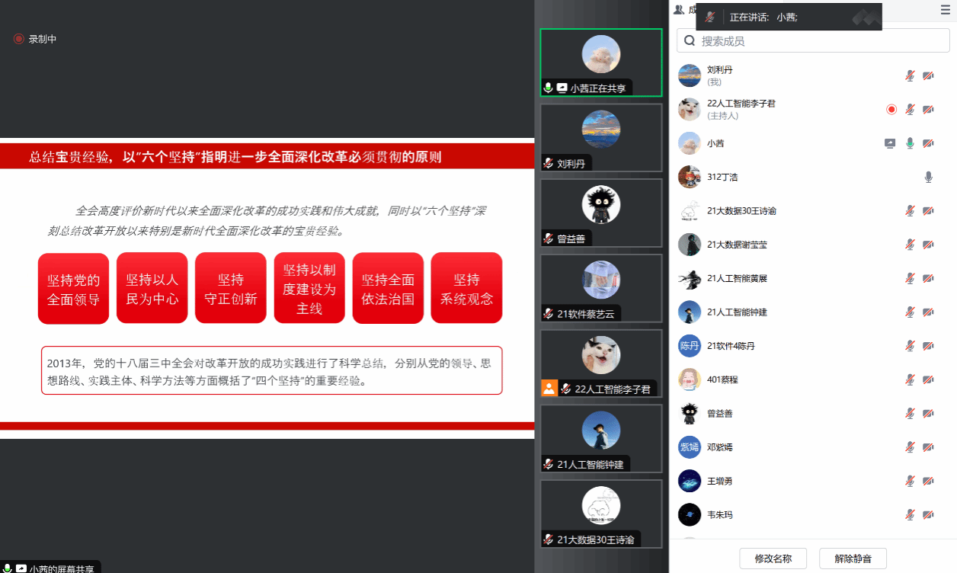Screen dimensions: 957x573
Task: Click the orange host badge on 22人工智能李子君 tile
Action: 549,388
